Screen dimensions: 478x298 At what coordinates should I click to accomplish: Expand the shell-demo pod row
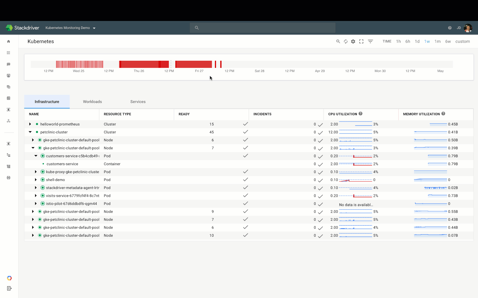pos(36,180)
